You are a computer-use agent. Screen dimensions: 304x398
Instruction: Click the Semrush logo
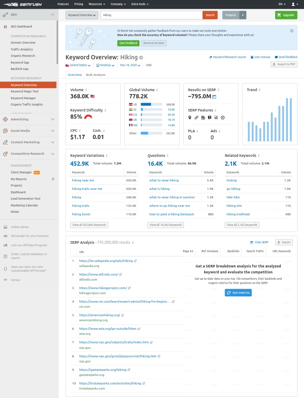(x=22, y=4)
